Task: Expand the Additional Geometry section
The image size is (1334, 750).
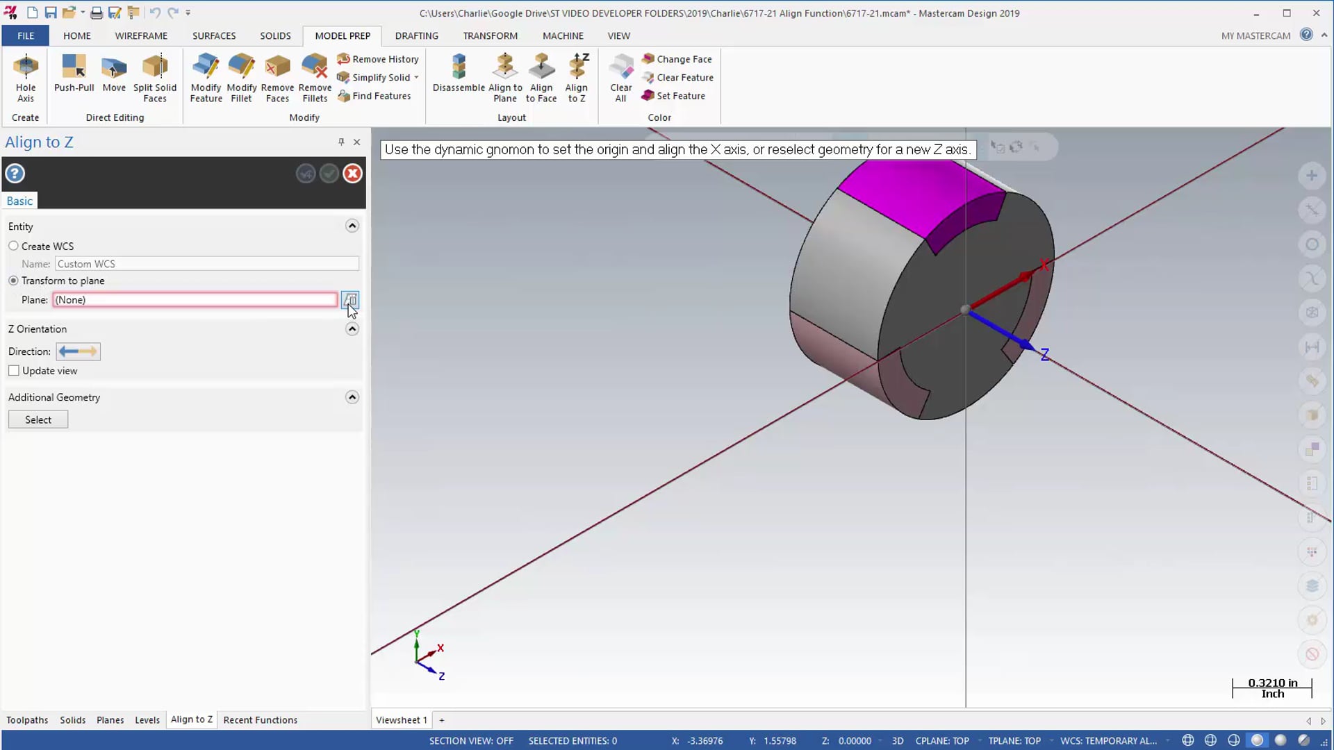Action: [352, 397]
